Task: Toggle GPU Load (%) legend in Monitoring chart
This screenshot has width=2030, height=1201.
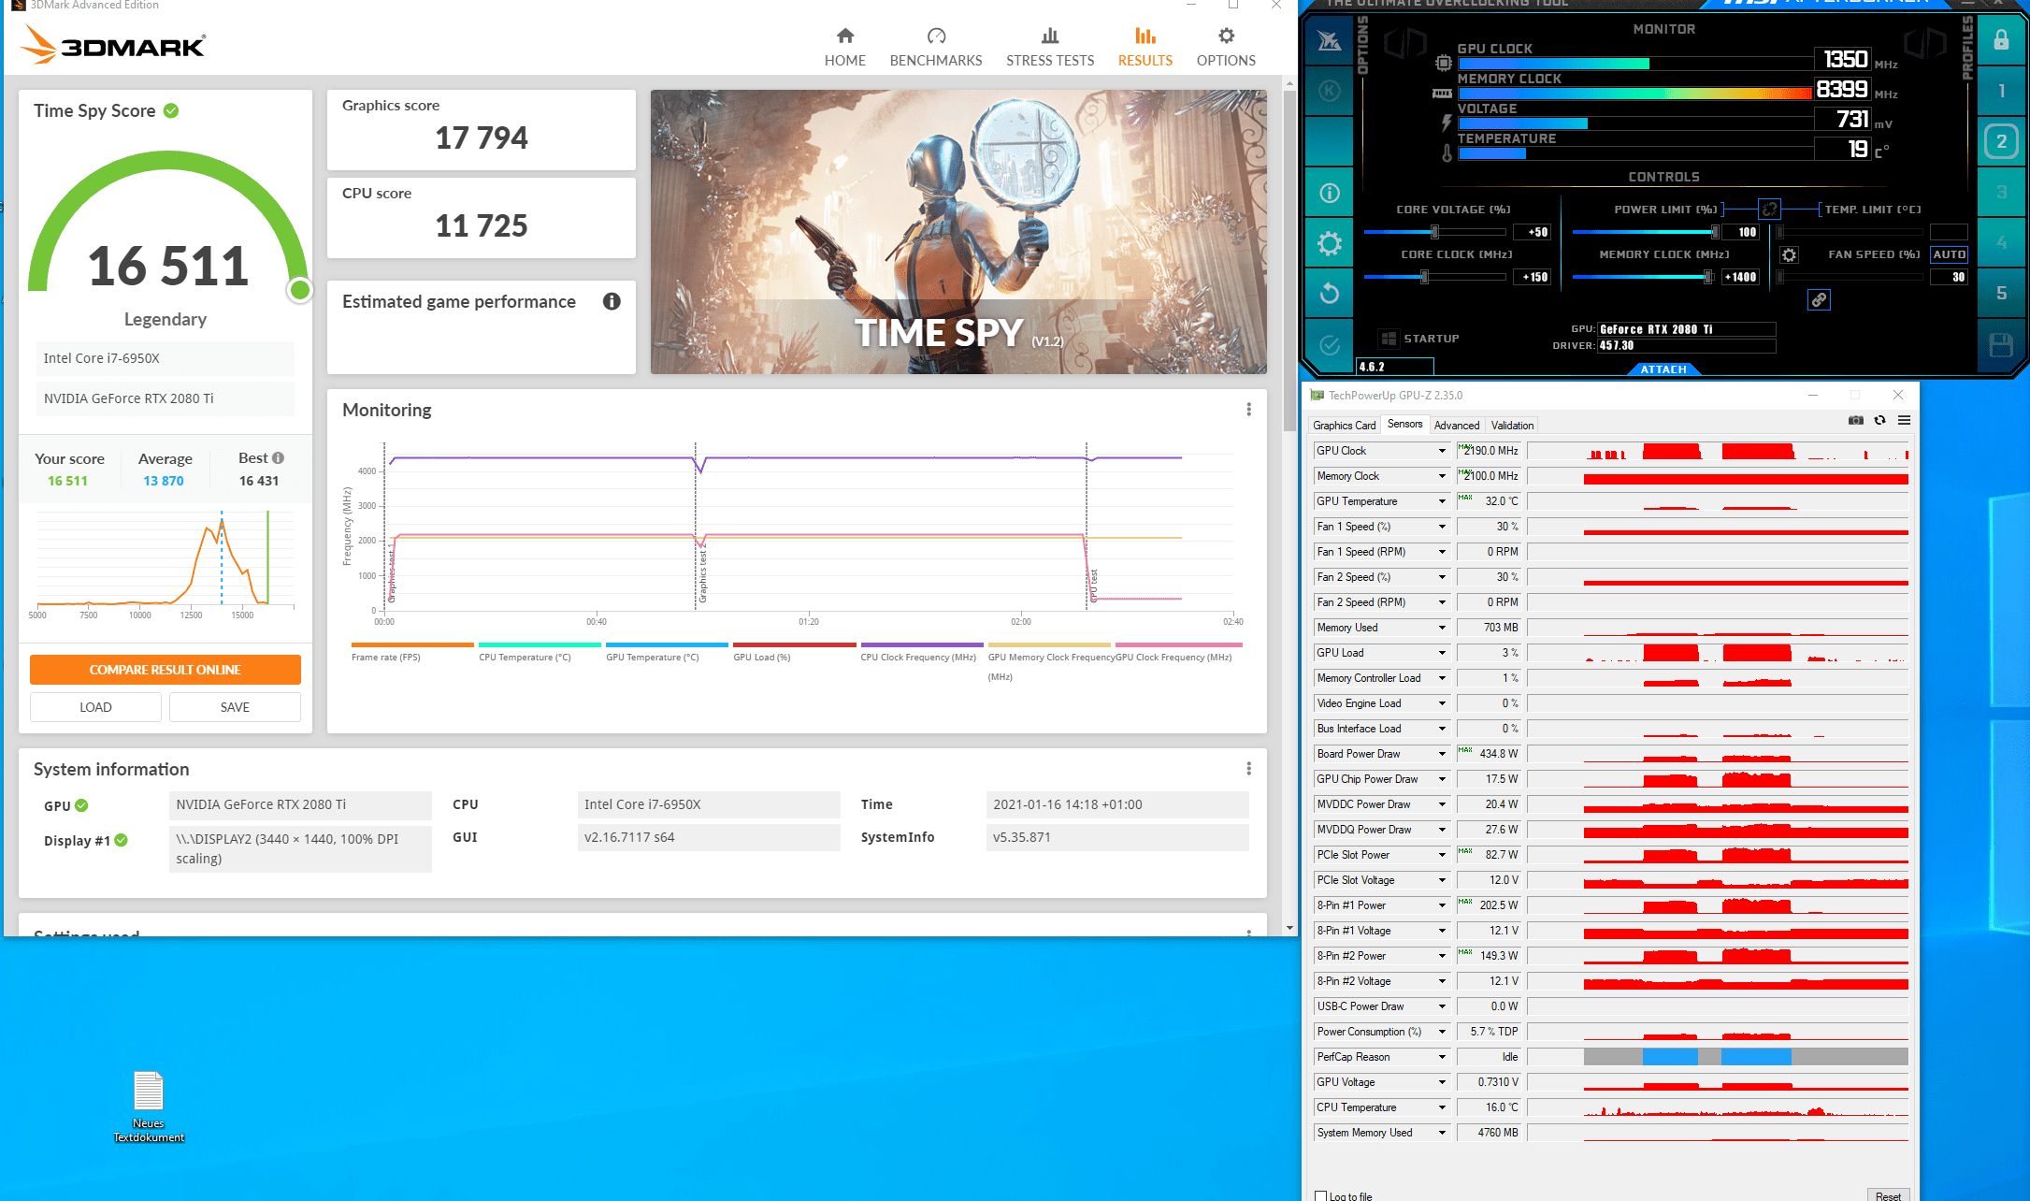Action: coord(794,652)
